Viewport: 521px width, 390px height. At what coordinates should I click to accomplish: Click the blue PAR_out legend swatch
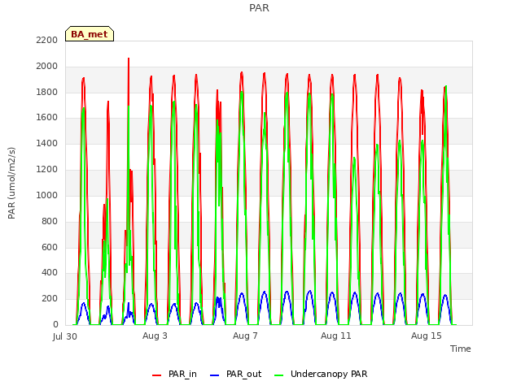(214, 375)
